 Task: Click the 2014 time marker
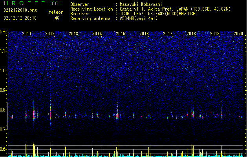click(97, 34)
